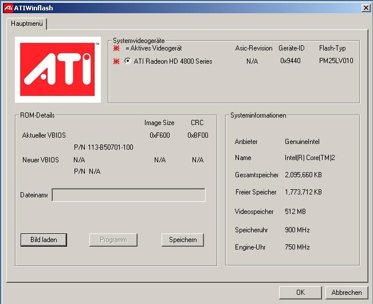
Task: Click the Name value Intel(R) Core(TM)2
Action: (310, 158)
